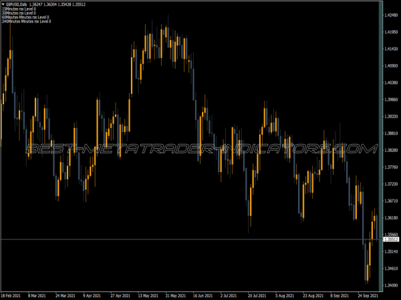Click the 5 Aug 2021 time marker
Image resolution: width=401 pixels, height=300 pixels.
[287, 294]
